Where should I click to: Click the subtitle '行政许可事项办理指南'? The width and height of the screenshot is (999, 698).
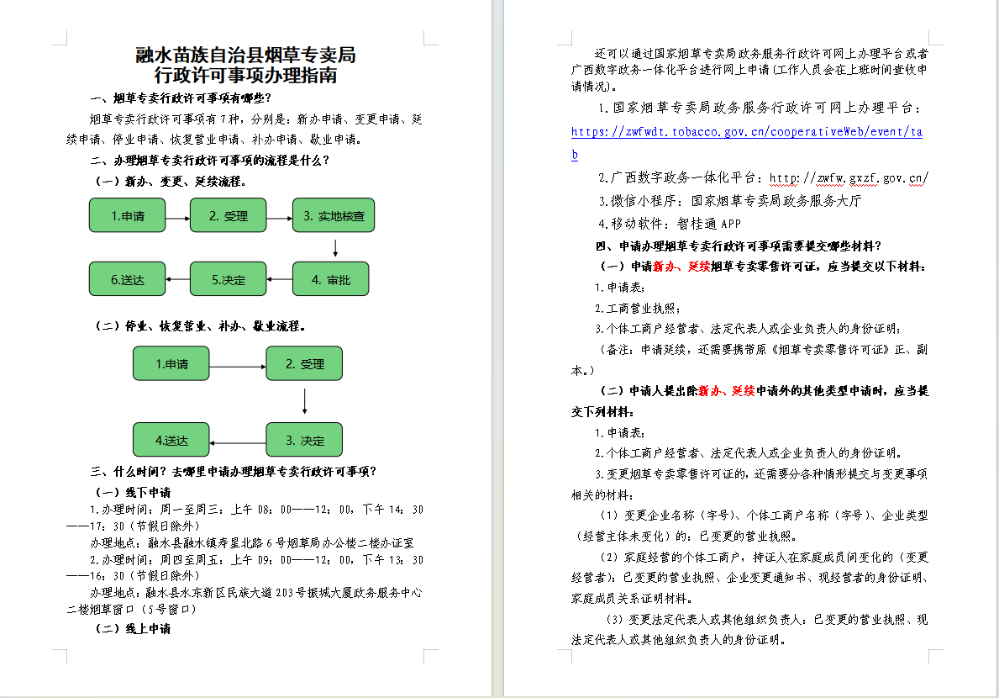click(245, 76)
